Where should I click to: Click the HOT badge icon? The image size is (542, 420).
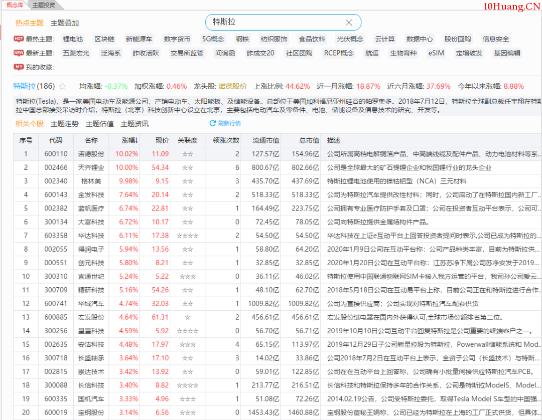pos(19,39)
